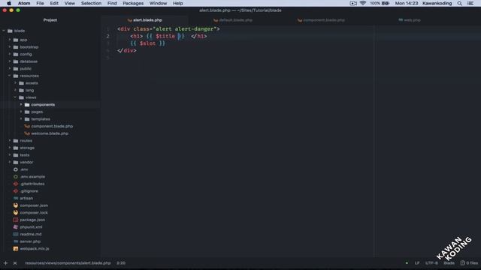Viewport: 481px width, 270px height.
Task: Expand the vendor folder
Action: [x=10, y=162]
